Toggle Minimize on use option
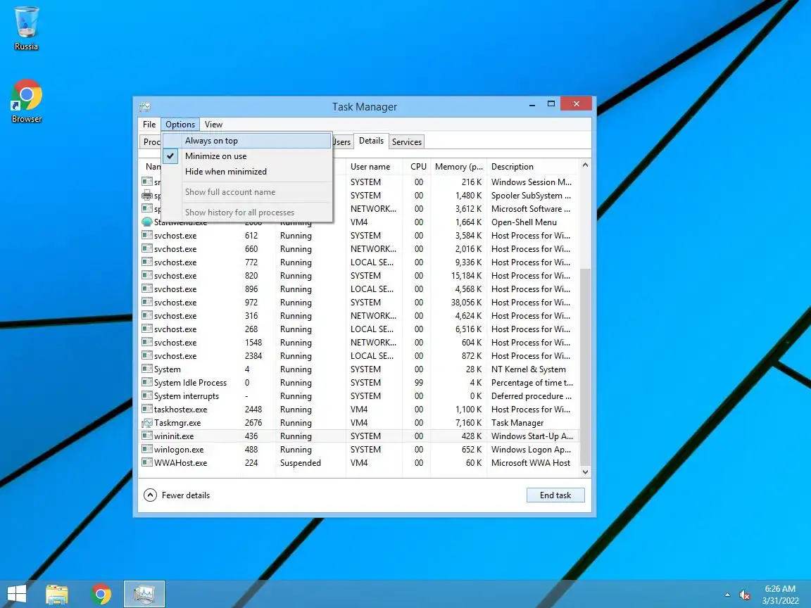This screenshot has height=608, width=811. pos(246,156)
